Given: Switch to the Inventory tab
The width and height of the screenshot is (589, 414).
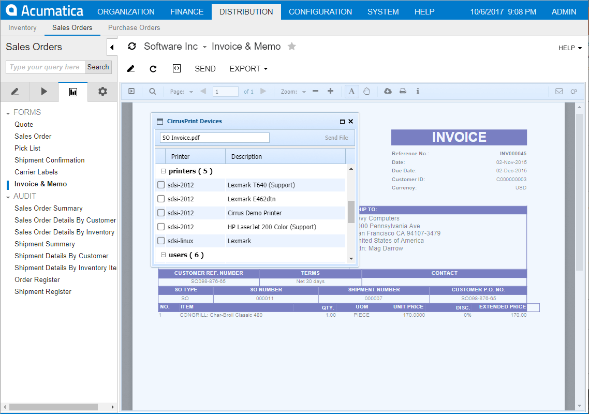Looking at the screenshot, I should tap(22, 28).
